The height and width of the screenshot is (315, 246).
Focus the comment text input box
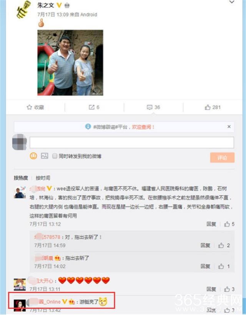(x=132, y=142)
